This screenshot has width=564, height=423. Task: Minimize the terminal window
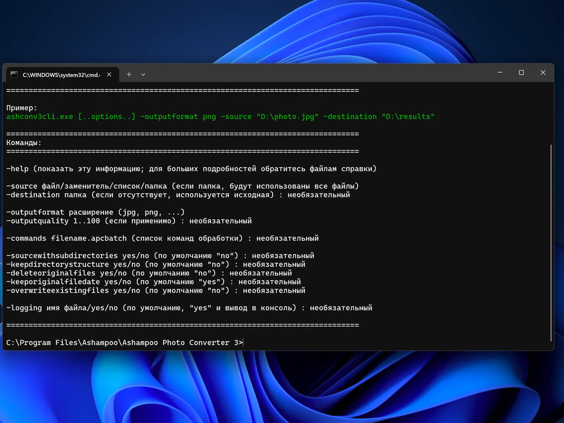[x=500, y=73]
